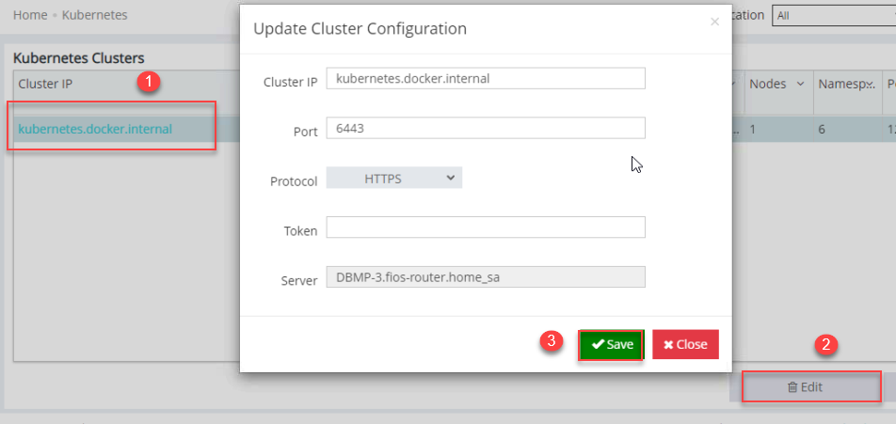Screen dimensions: 896x424
Task: Save the cluster configuration
Action: click(612, 345)
